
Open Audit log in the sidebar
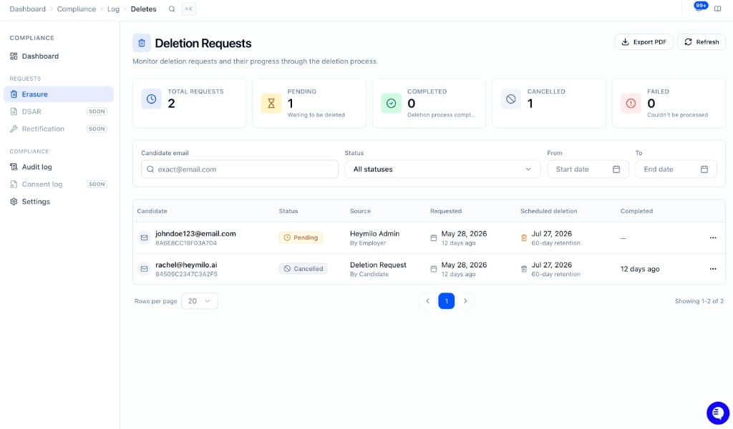point(59,167)
